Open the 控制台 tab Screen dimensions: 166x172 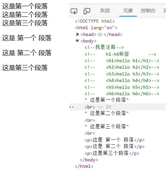[148, 11]
